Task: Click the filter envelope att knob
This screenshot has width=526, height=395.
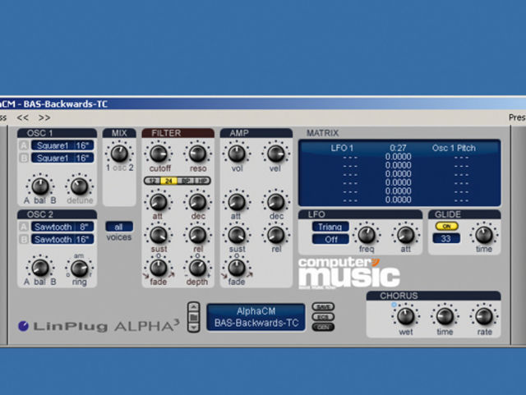Action: click(159, 201)
